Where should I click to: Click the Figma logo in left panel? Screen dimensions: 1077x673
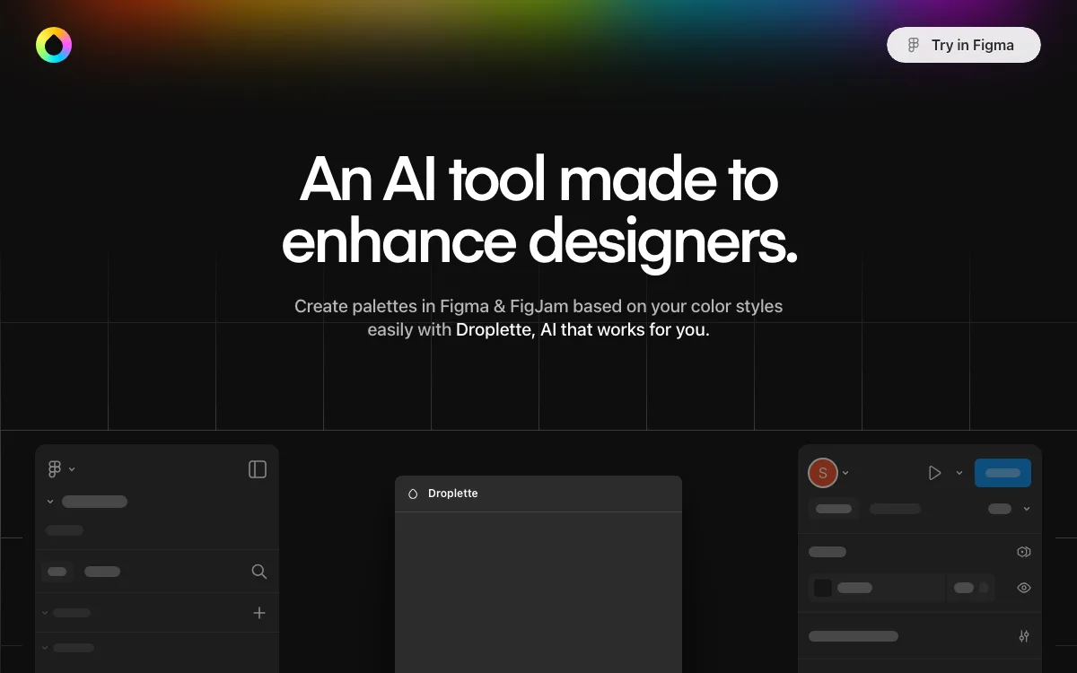[55, 469]
